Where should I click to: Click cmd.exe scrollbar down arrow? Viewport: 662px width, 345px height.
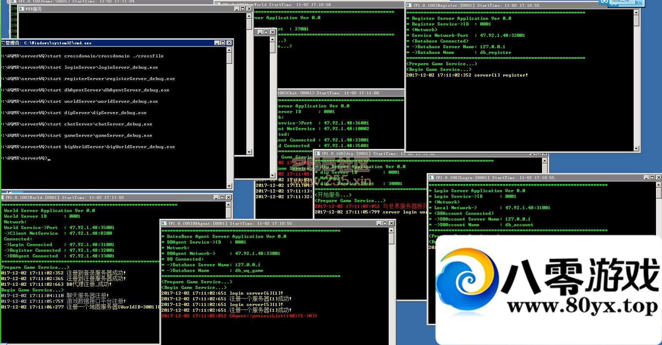click(x=229, y=186)
